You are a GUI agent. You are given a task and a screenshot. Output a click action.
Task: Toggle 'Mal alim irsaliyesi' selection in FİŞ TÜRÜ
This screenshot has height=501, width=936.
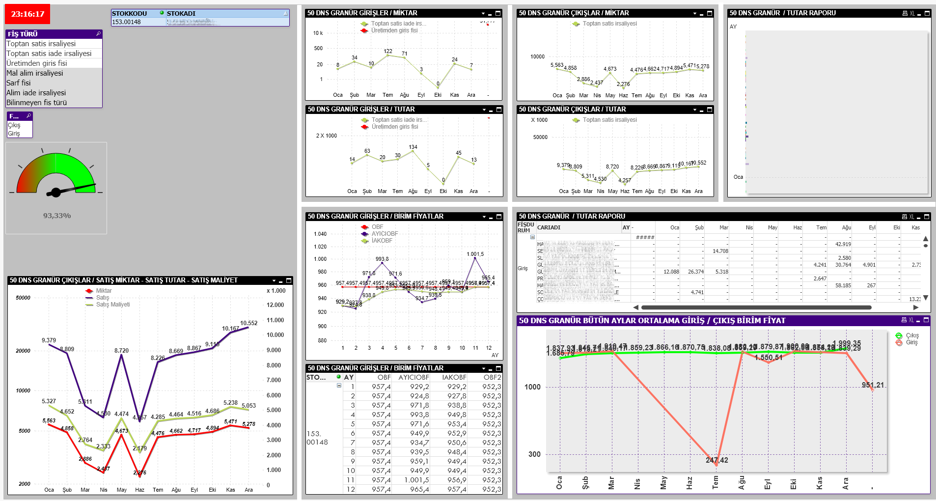point(35,73)
